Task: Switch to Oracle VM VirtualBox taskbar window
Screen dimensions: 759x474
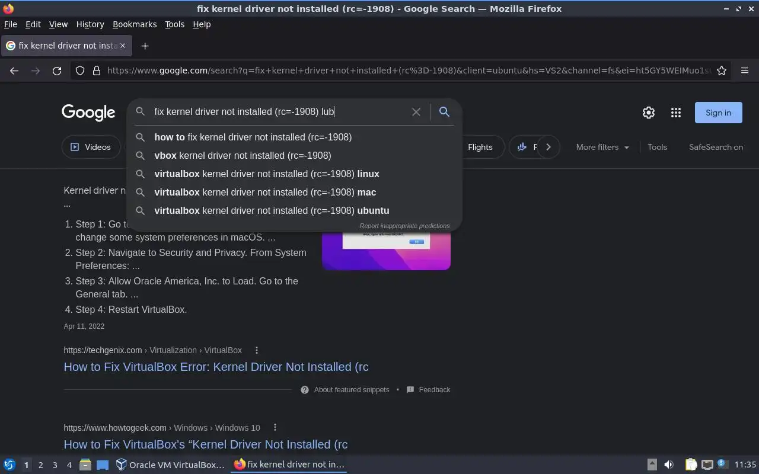Action: click(170, 465)
